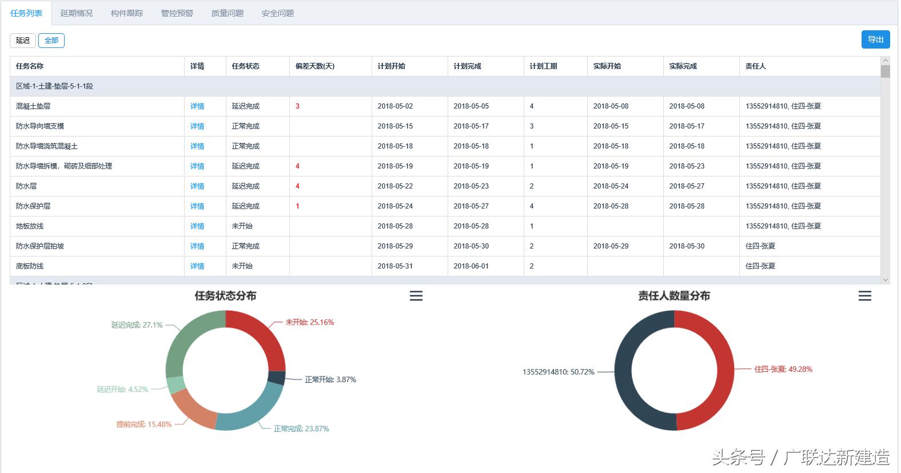Open 详情 link for 防水层 task
Image resolution: width=901 pixels, height=473 pixels.
(x=197, y=186)
